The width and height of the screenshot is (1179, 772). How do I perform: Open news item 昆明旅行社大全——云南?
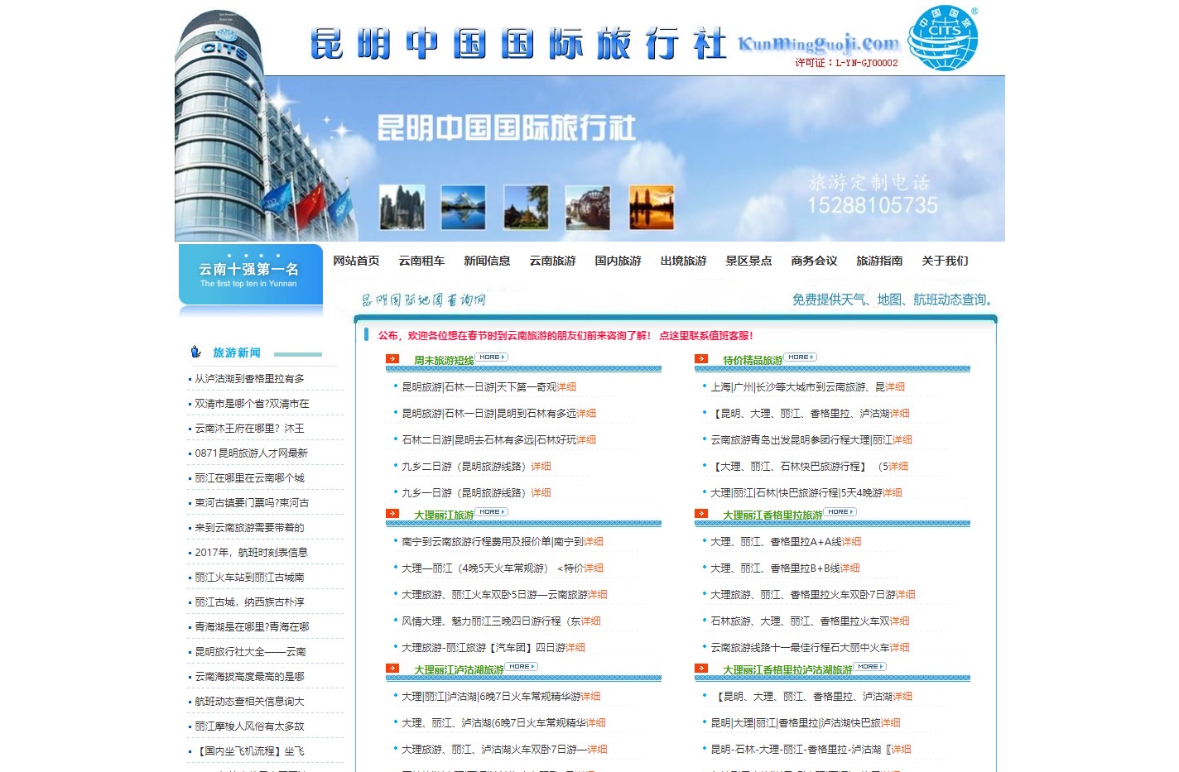(250, 652)
